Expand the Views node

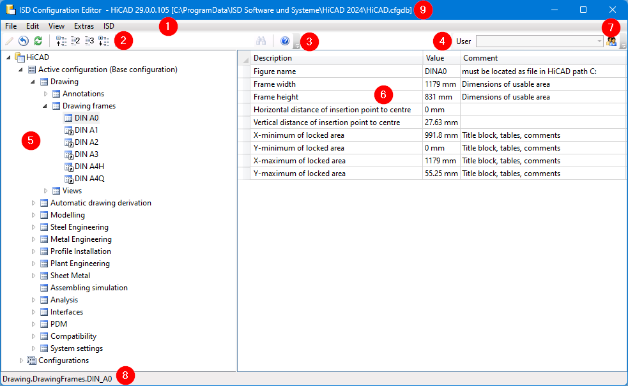click(x=45, y=191)
